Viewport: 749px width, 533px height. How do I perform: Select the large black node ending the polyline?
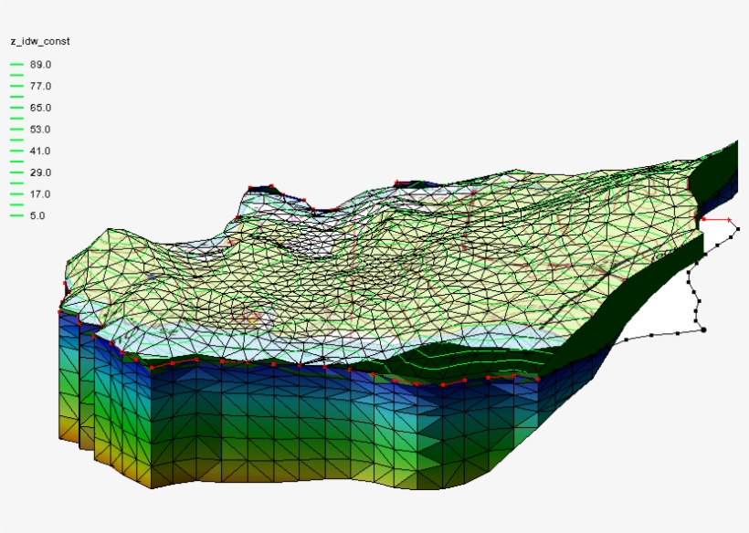703,329
